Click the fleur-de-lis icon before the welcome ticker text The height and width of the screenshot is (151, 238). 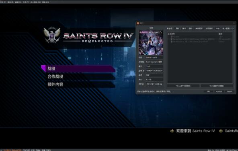point(172,131)
